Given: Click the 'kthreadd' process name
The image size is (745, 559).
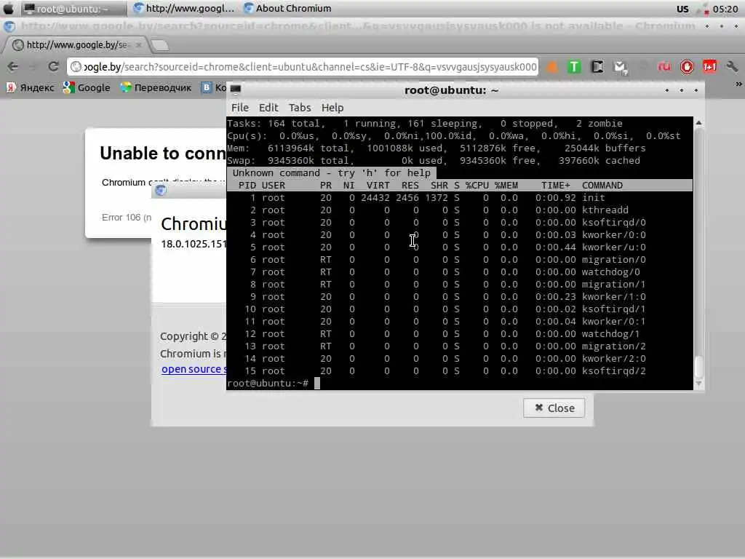Looking at the screenshot, I should point(605,210).
